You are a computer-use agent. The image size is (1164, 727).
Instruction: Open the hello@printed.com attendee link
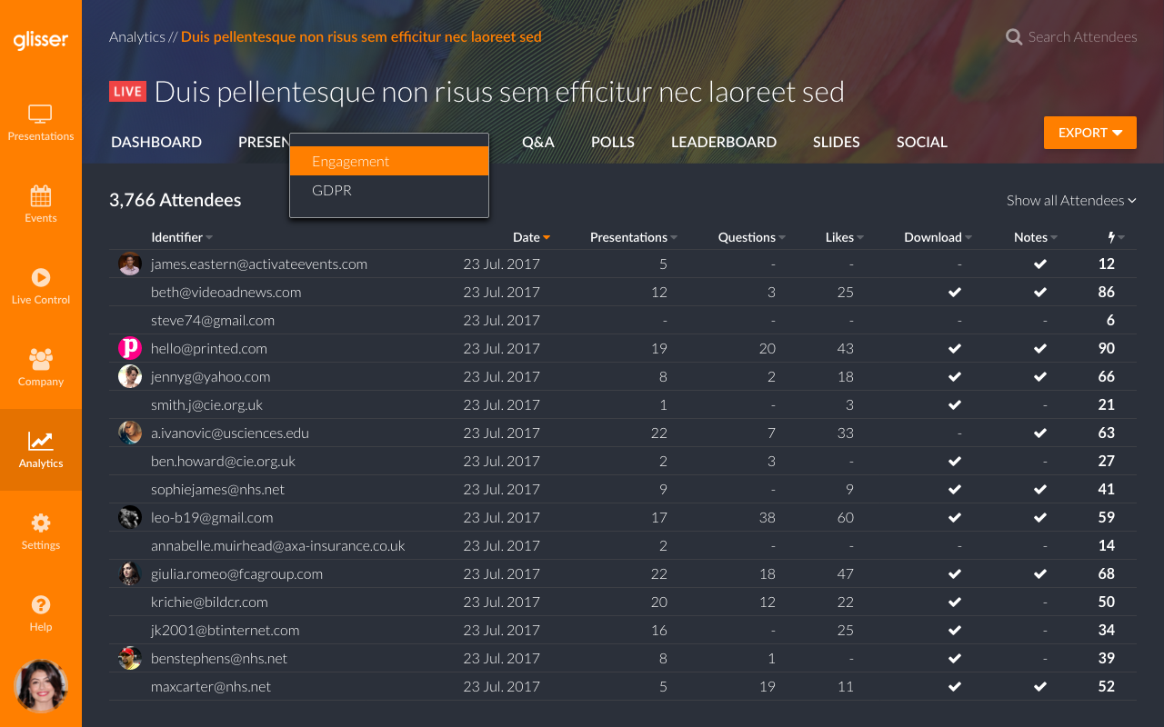(x=208, y=349)
